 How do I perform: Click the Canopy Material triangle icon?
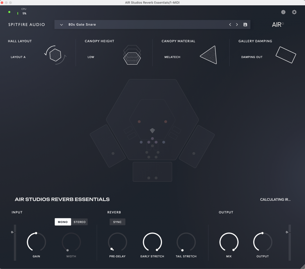point(209,55)
